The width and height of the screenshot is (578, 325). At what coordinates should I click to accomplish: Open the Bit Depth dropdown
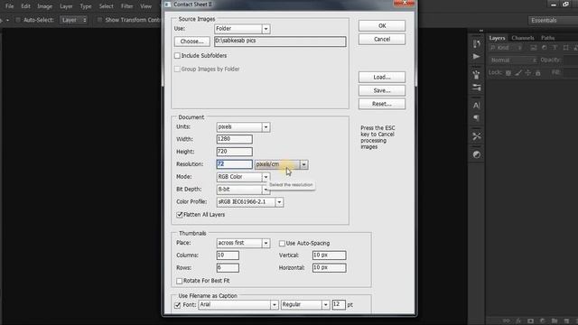pos(266,190)
